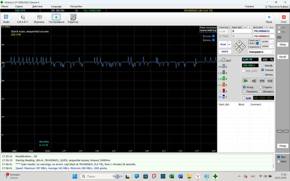Screen dimensions: 290x181
Task: Expand the block size 16384 dropdown
Action: [x=272, y=42]
